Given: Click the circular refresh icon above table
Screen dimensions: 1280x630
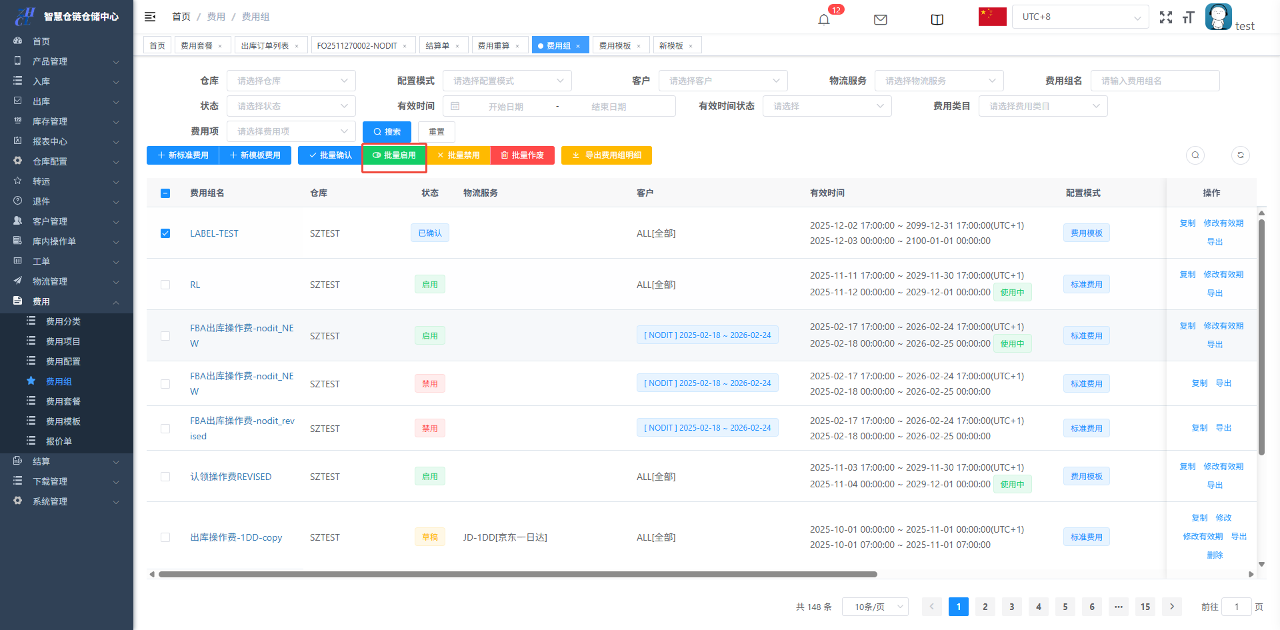Looking at the screenshot, I should [x=1240, y=155].
